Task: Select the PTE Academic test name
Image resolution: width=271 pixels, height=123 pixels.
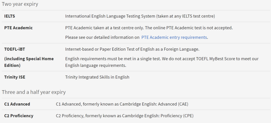Action: (x=18, y=28)
